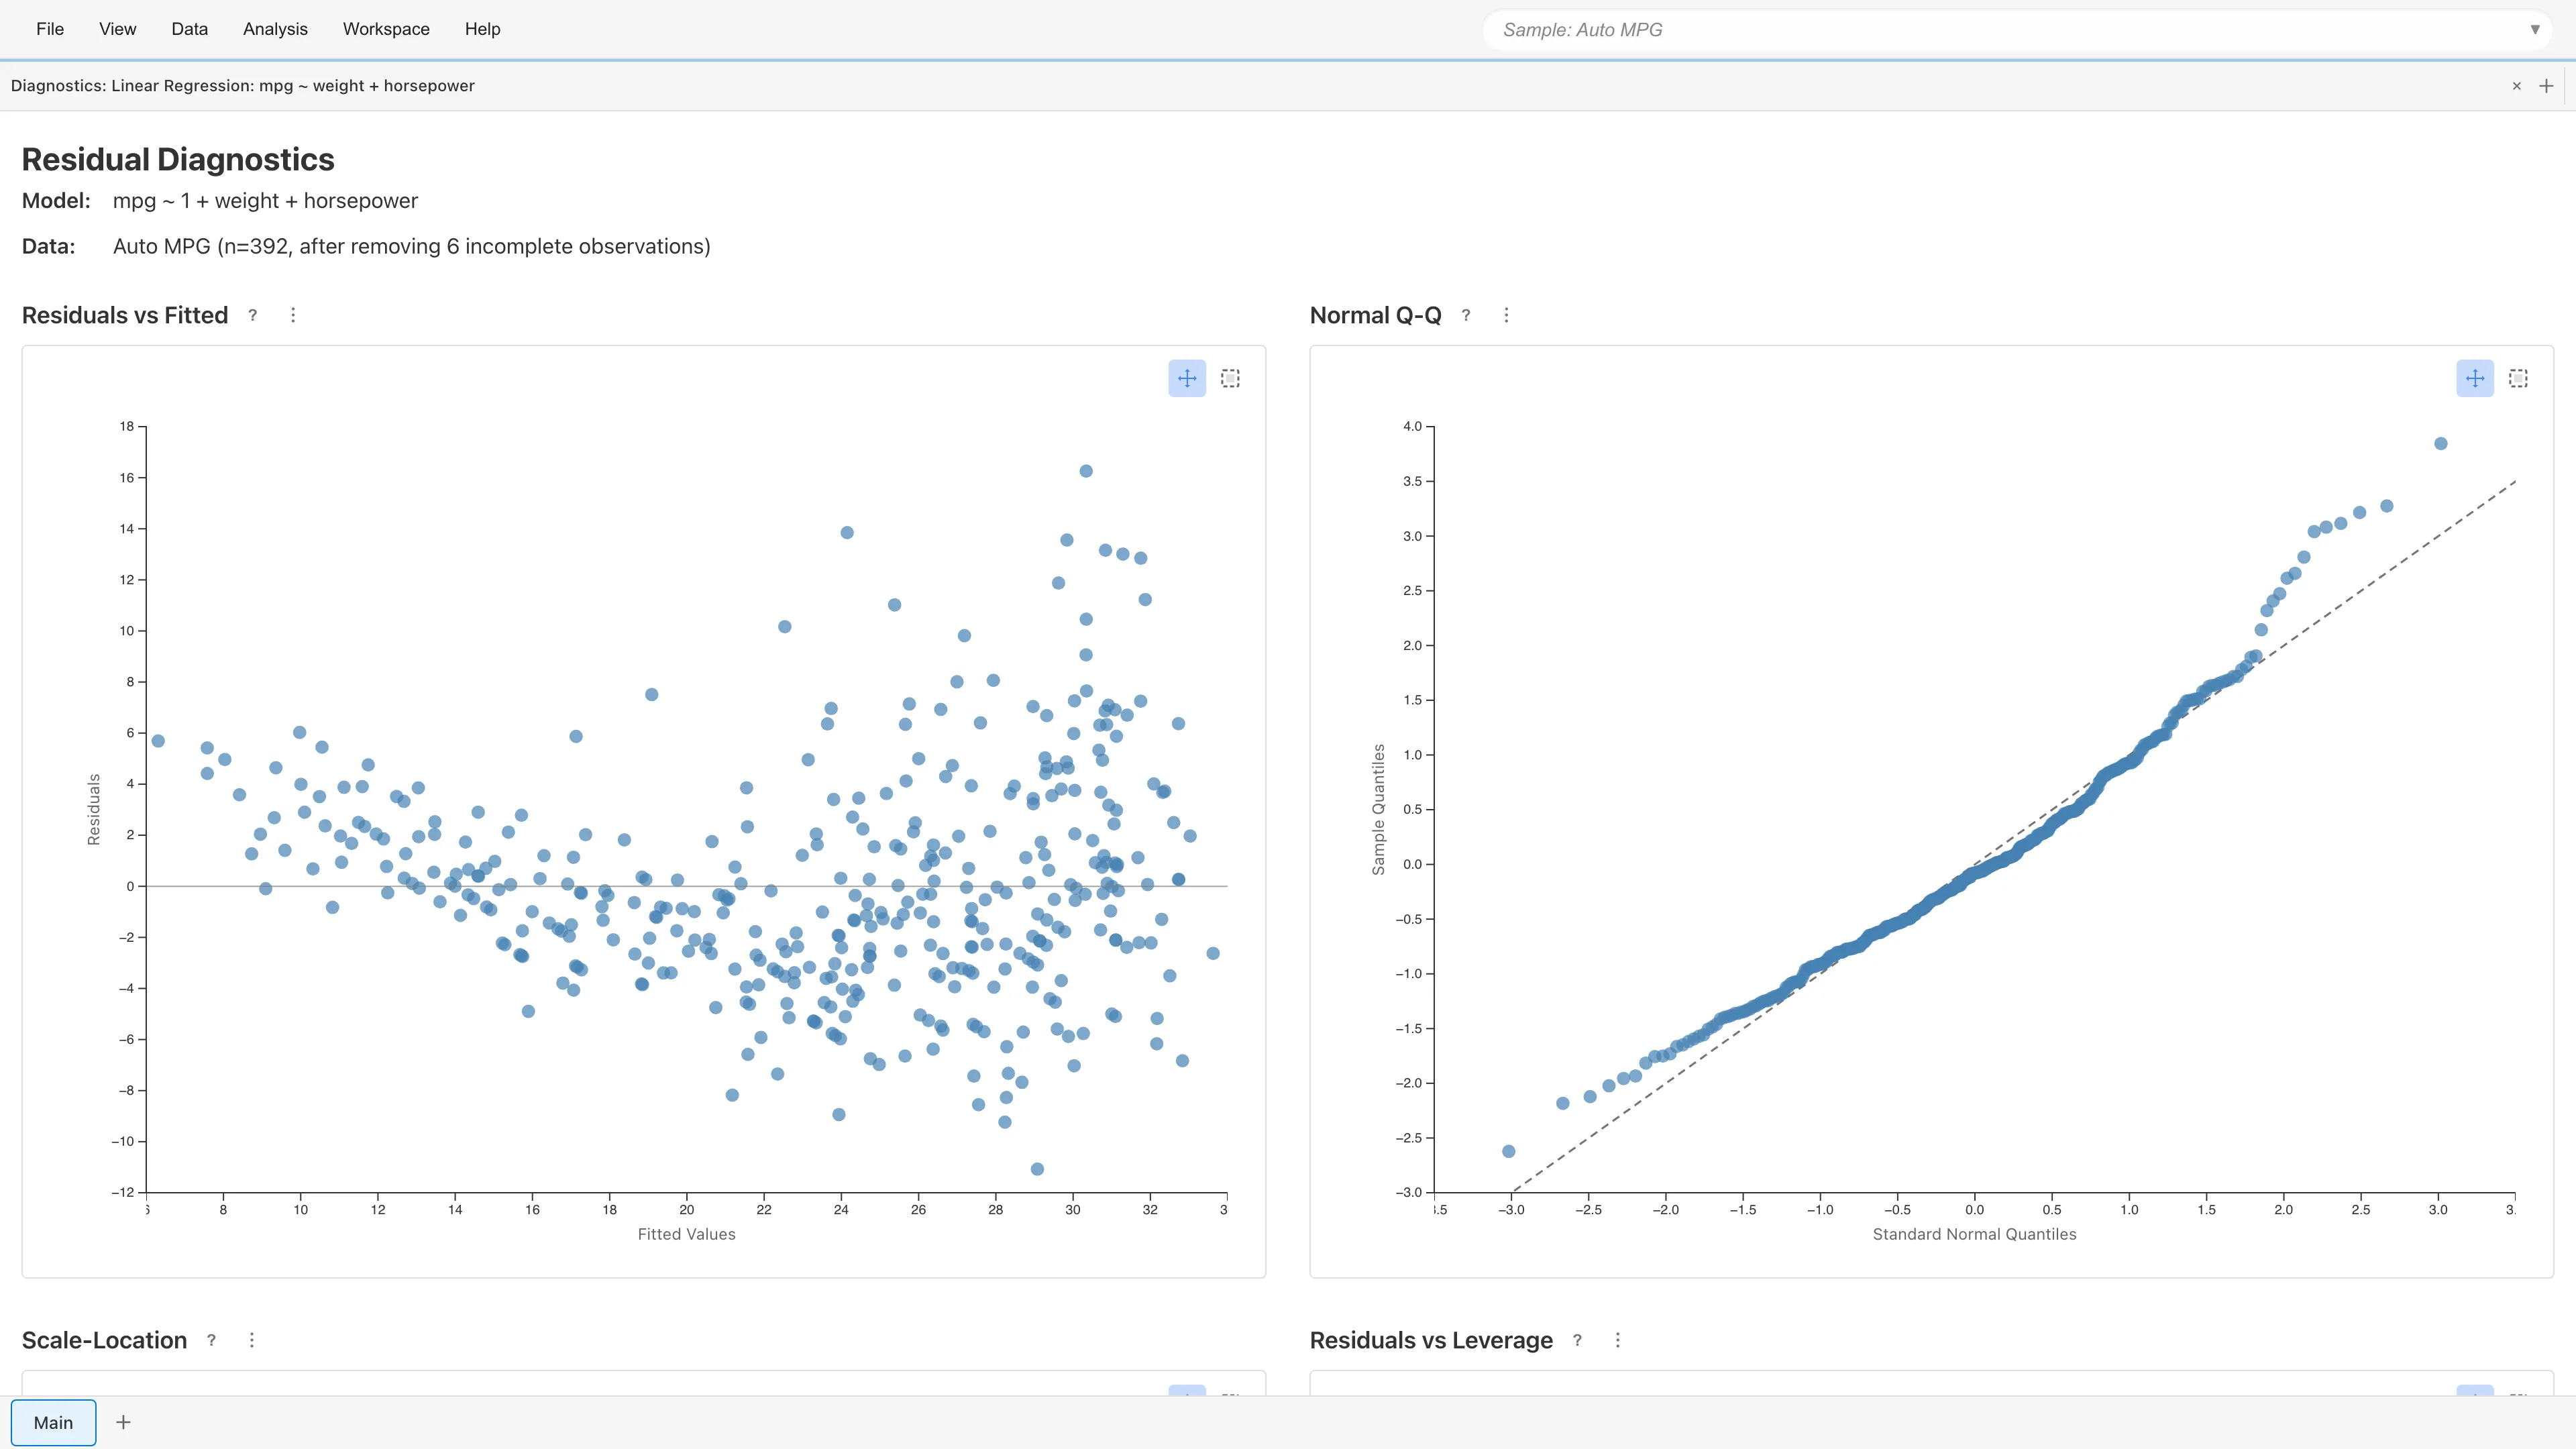Show help for Residuals vs Leverage
This screenshot has height=1449, width=2576.
[x=1577, y=1340]
